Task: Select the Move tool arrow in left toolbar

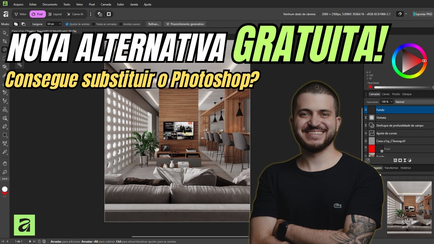Action: [x=5, y=33]
